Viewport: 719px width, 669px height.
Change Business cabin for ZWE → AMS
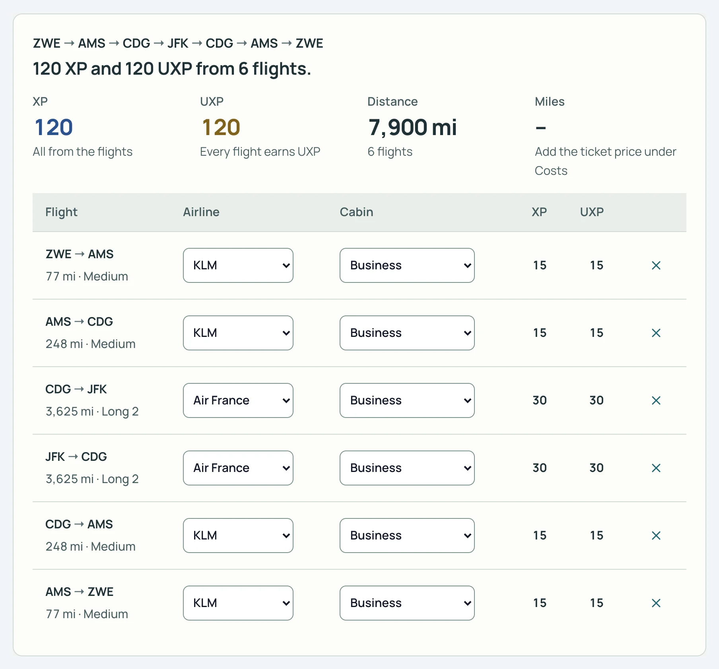click(407, 265)
